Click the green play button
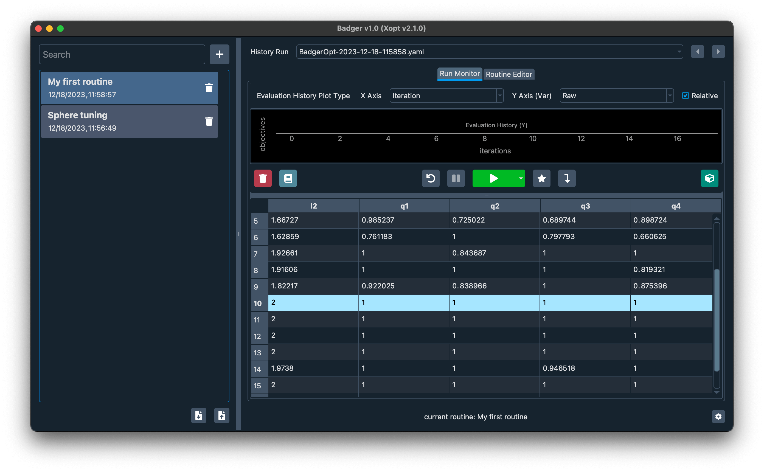This screenshot has width=764, height=472. click(x=492, y=178)
